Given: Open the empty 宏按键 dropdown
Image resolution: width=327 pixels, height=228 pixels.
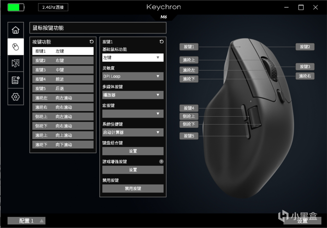Looking at the screenshot, I should (133, 114).
